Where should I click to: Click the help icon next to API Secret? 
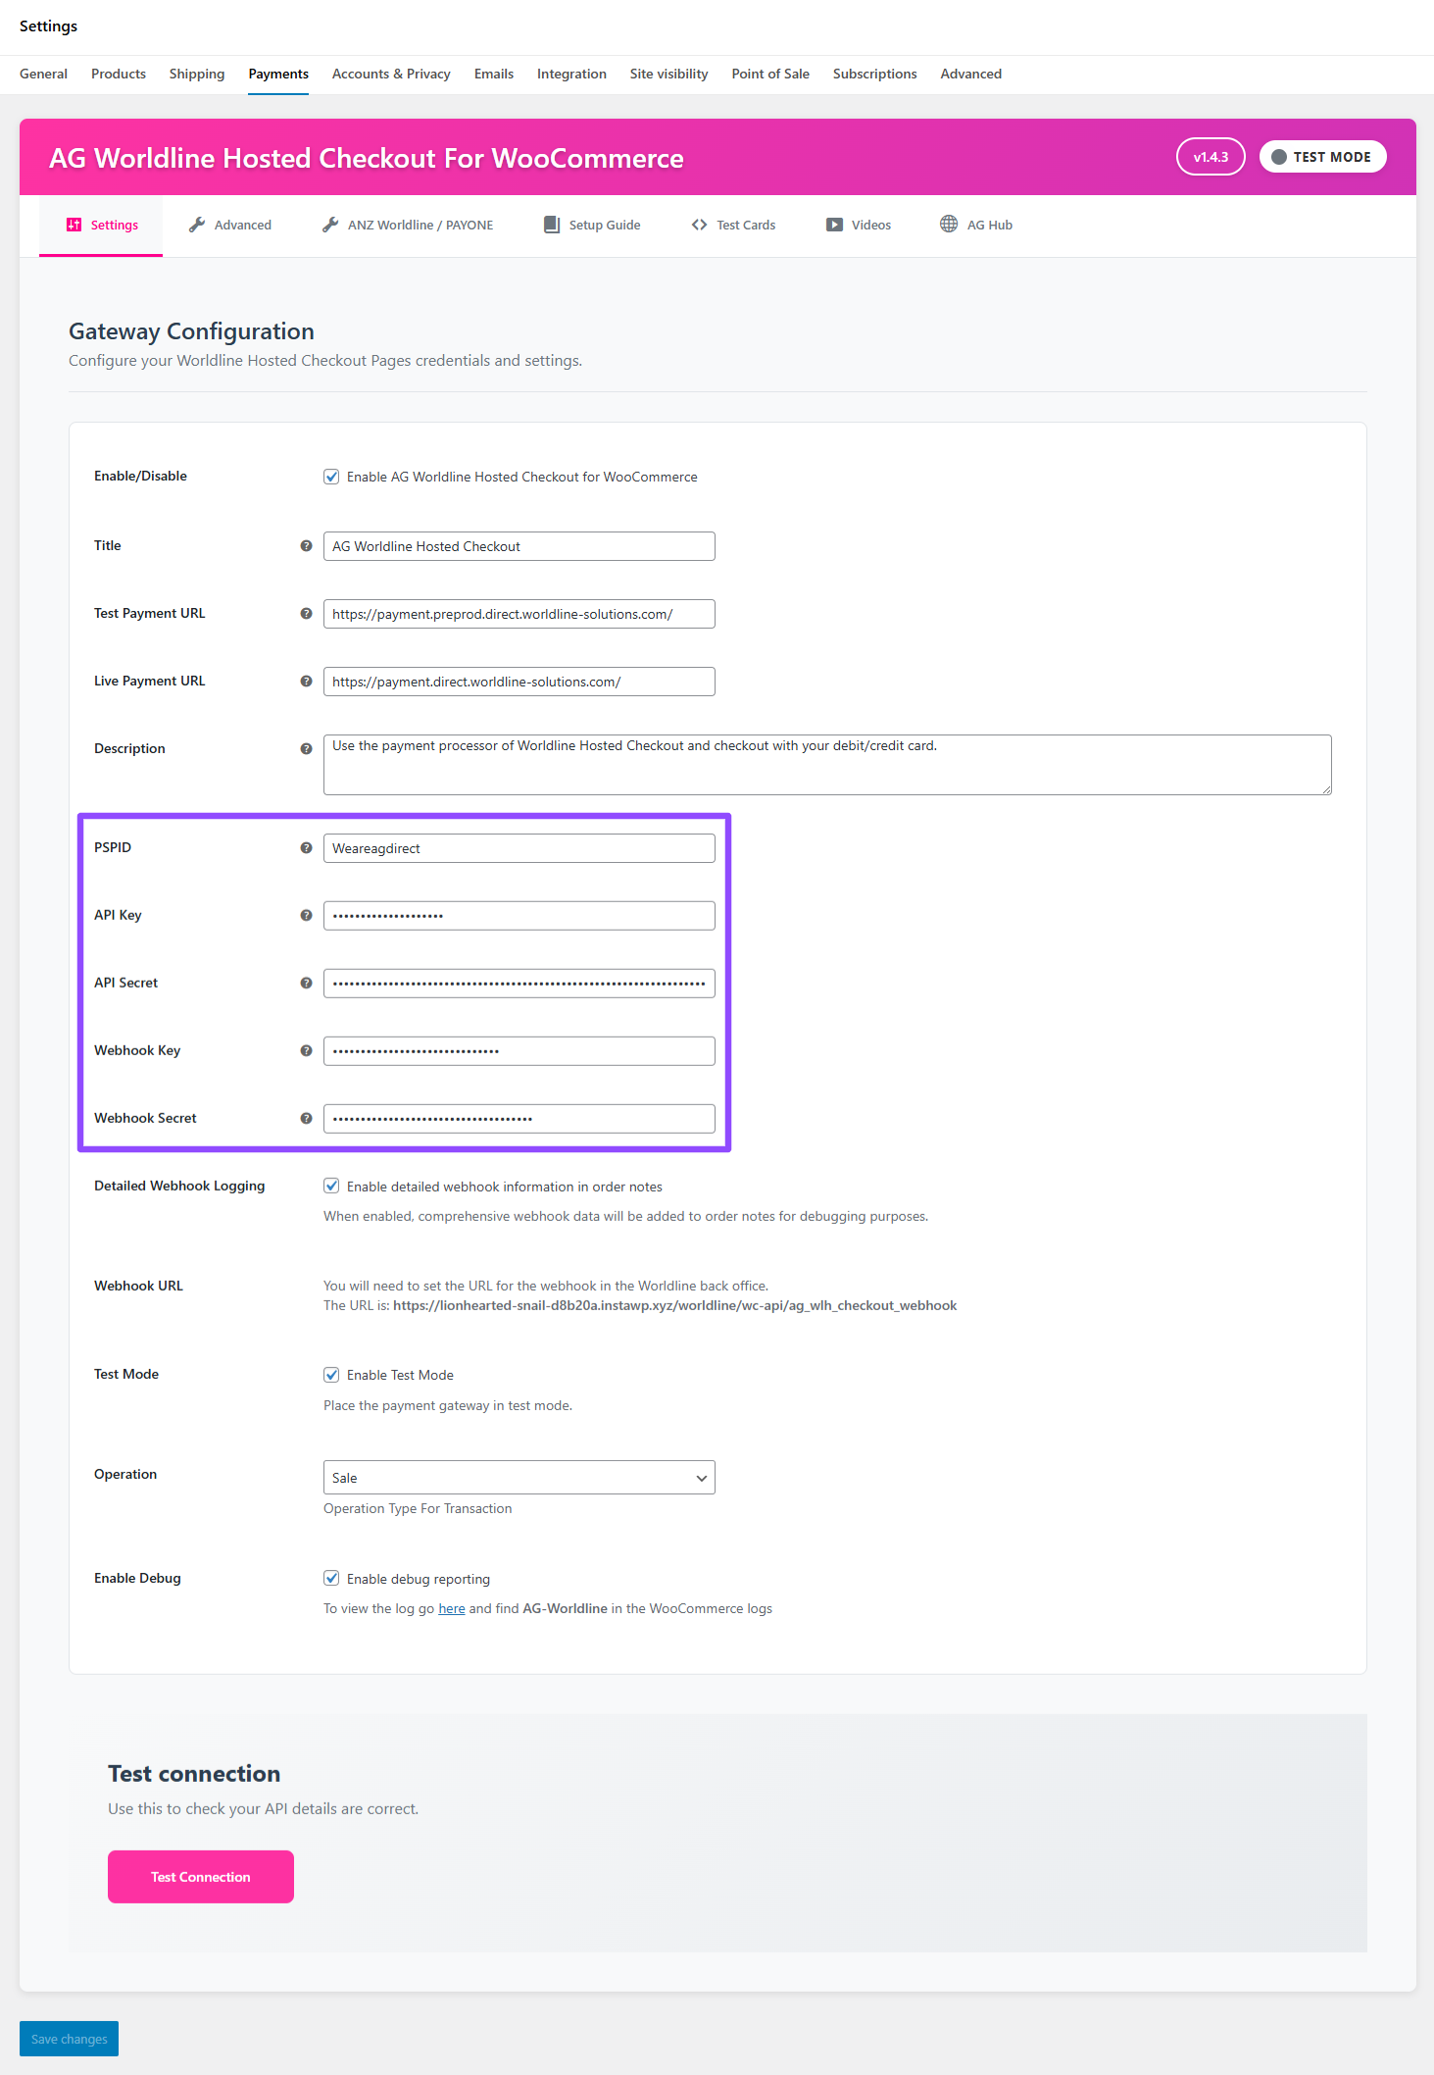tap(306, 984)
